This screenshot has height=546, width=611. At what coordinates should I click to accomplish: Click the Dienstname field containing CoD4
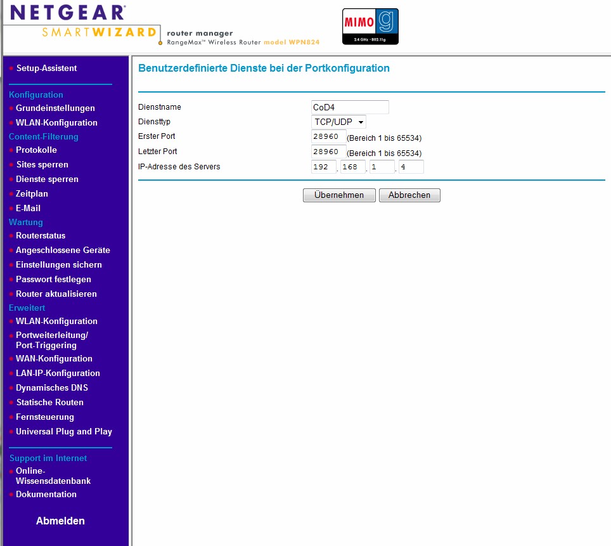(350, 107)
